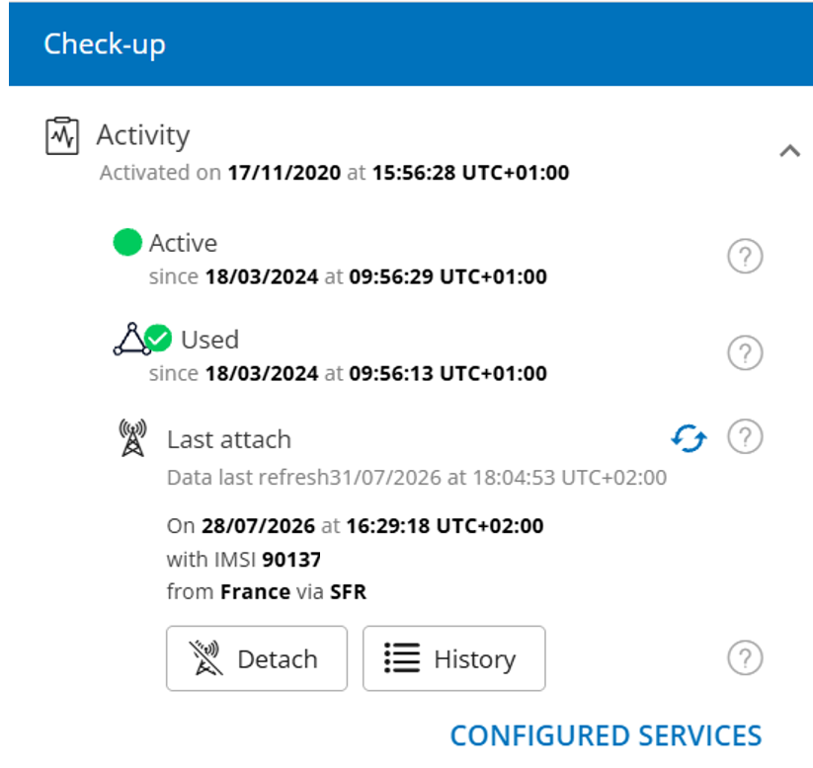Click the network triangle Used icon
The image size is (813, 768).
click(131, 340)
